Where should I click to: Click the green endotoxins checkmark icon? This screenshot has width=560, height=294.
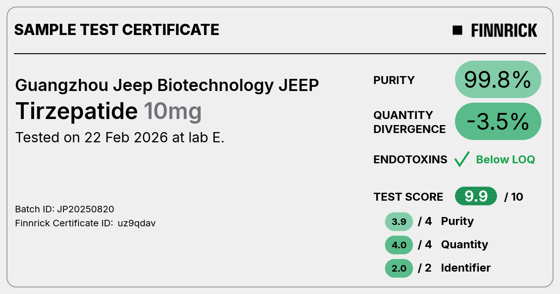click(462, 160)
